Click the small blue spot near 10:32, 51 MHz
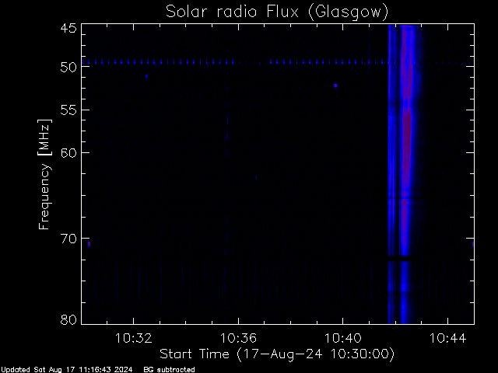This screenshot has height=373, width=498. point(146,76)
